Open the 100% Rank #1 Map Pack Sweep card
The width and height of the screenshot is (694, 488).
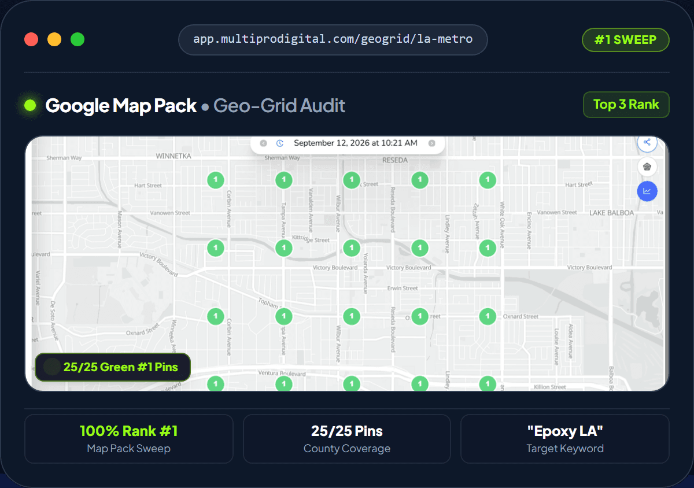pos(128,439)
